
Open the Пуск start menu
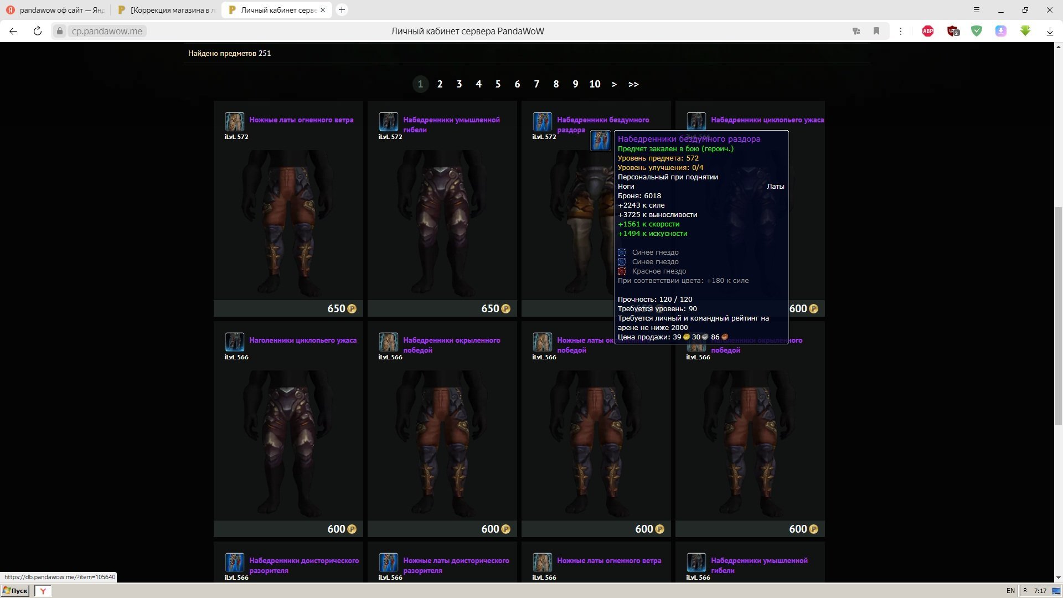16,591
